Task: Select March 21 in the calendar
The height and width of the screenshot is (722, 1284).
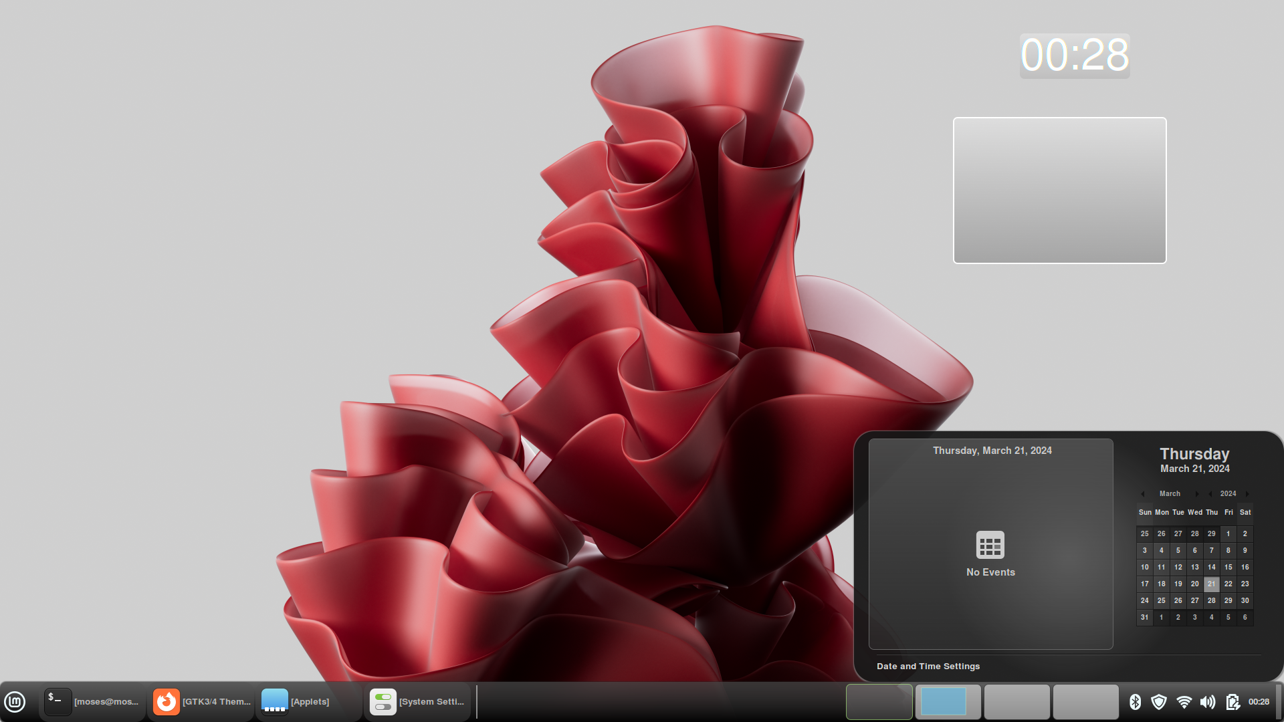Action: [x=1211, y=584]
